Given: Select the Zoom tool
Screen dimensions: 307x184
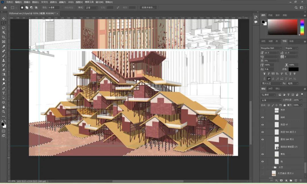Looking at the screenshot, I should (3, 112).
